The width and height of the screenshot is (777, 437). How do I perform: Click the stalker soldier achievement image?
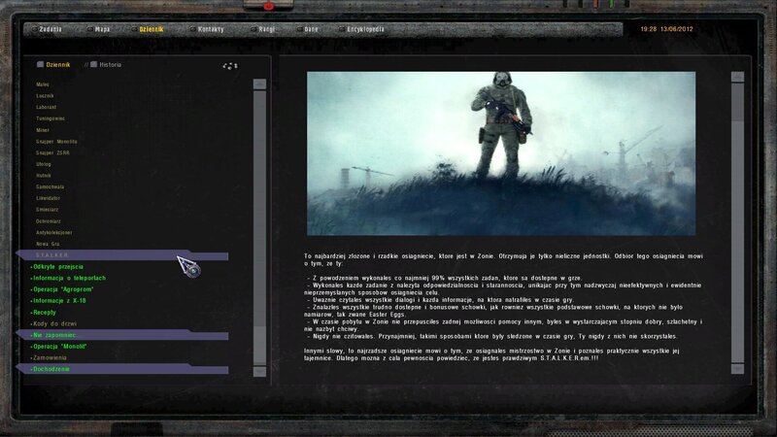click(x=501, y=153)
